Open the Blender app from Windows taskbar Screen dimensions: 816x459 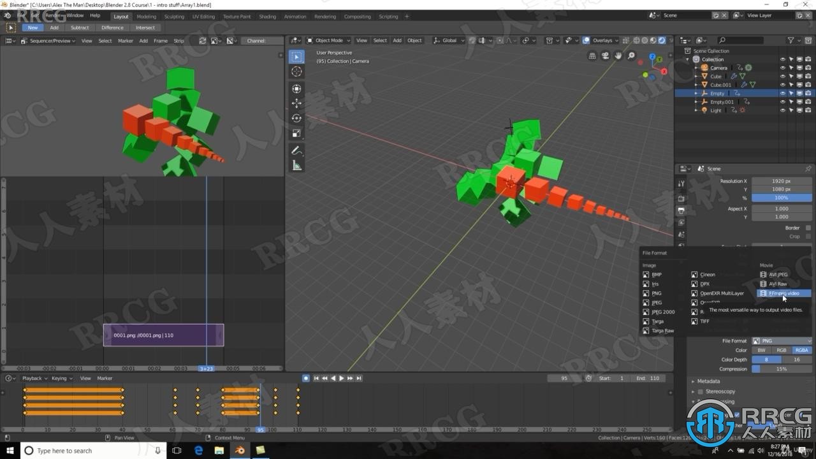tap(240, 451)
